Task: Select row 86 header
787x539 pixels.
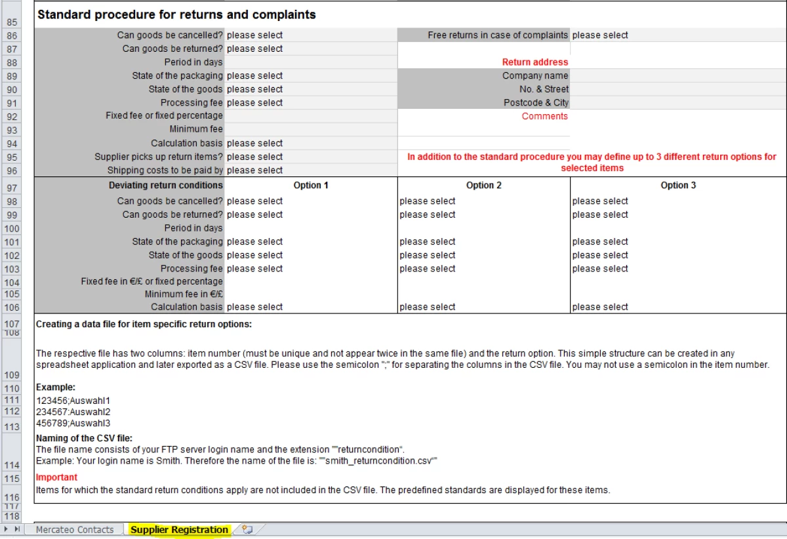Action: (12, 35)
